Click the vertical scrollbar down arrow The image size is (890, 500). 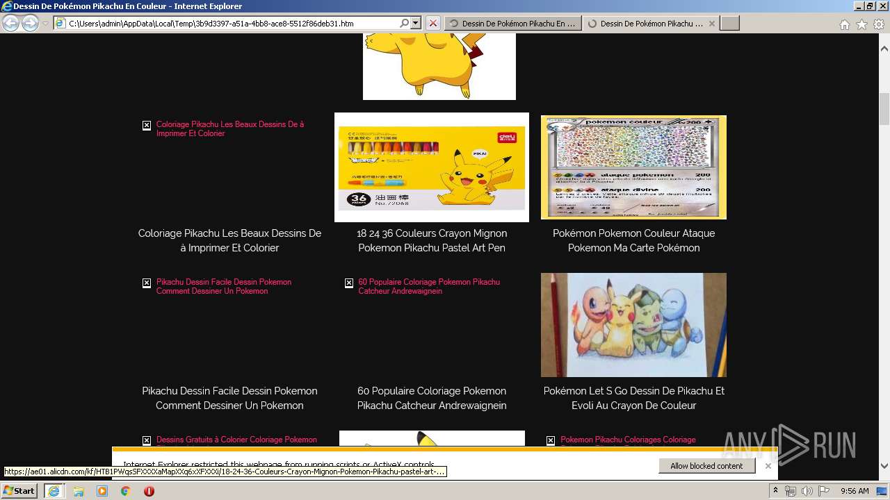coord(884,466)
